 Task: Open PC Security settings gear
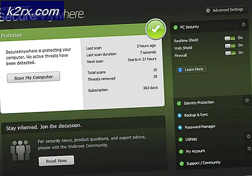click(x=243, y=24)
